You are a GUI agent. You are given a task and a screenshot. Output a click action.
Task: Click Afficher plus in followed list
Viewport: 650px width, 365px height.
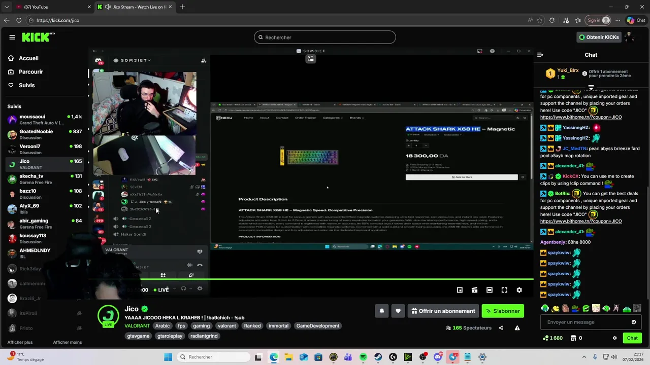[20, 342]
